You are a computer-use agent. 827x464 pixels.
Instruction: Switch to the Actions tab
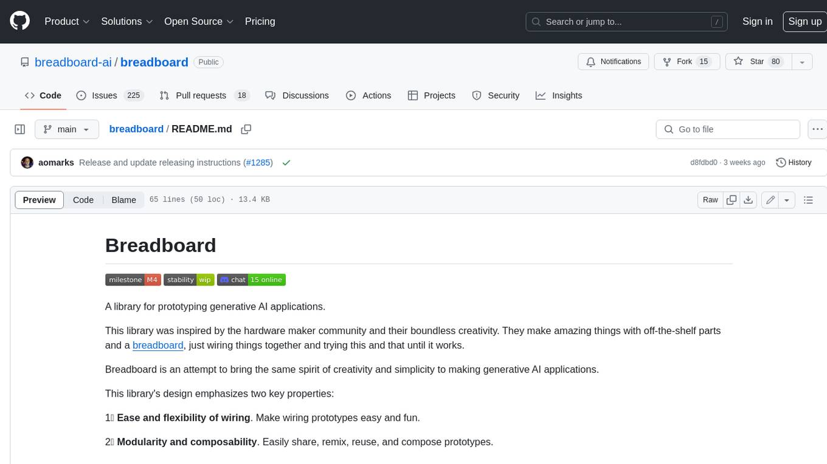pyautogui.click(x=369, y=95)
